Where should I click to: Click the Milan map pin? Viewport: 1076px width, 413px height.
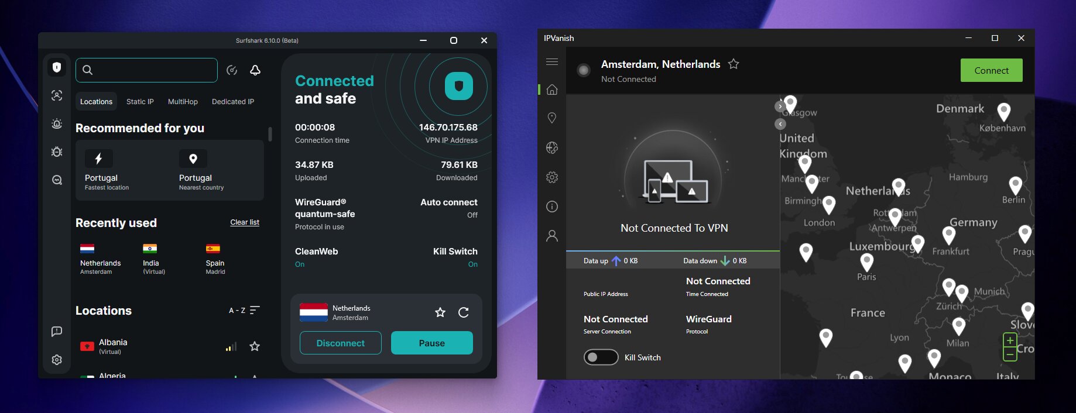959,326
